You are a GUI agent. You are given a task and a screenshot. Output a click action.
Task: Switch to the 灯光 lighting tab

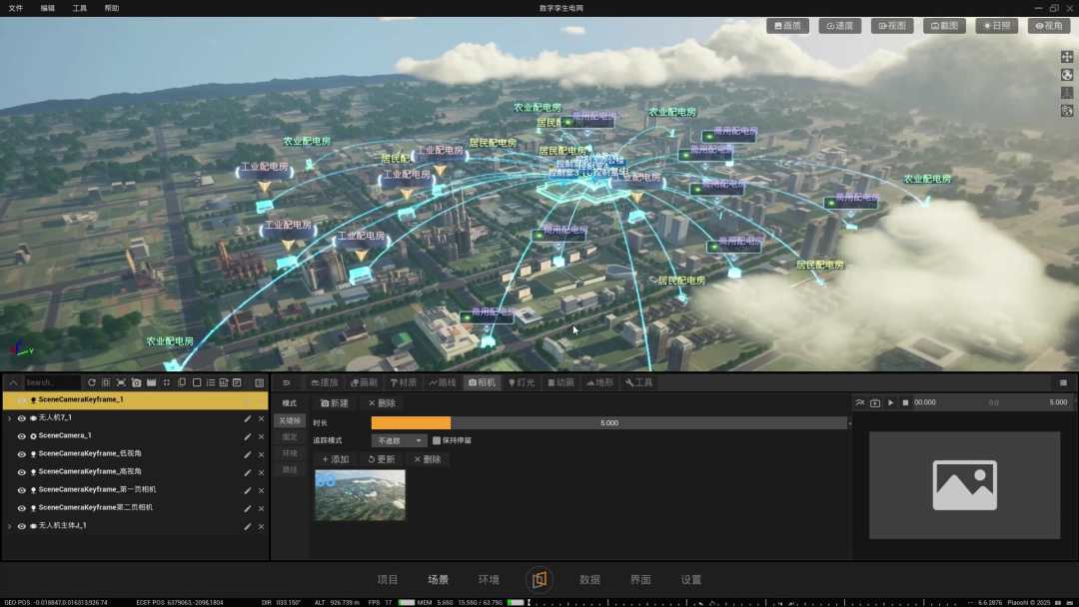pos(522,382)
